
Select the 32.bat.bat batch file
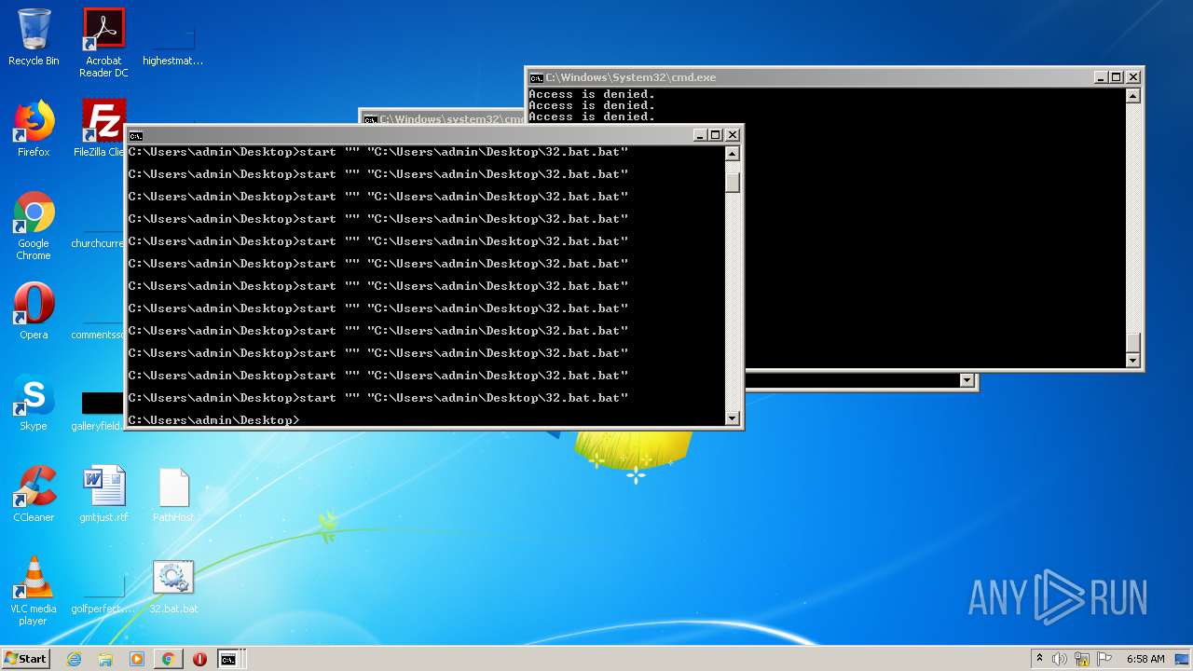pos(173,586)
